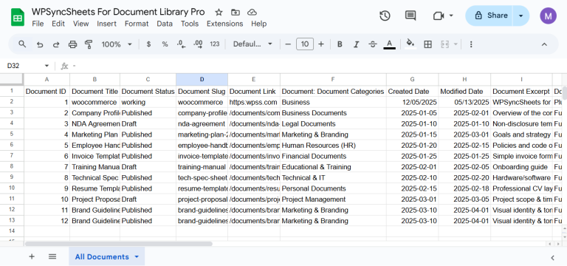Open the Edit menu
This screenshot has width=567, height=266.
pos(58,24)
